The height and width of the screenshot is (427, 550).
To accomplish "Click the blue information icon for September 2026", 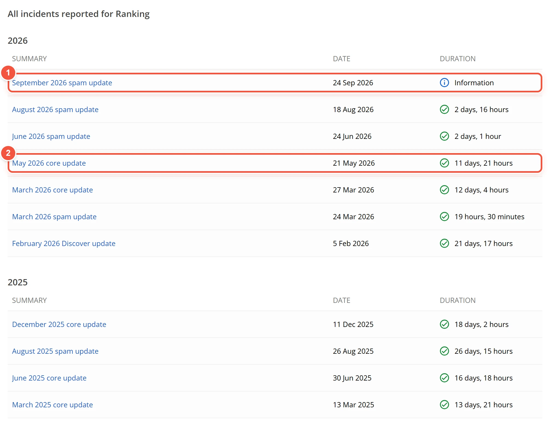I will 444,83.
